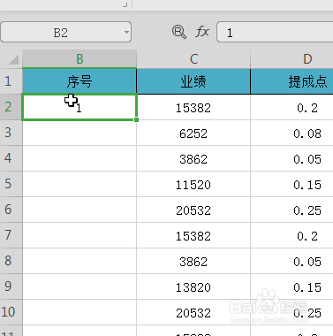The height and width of the screenshot is (336, 333).
Task: Click the 序号 header cell
Action: (x=79, y=81)
